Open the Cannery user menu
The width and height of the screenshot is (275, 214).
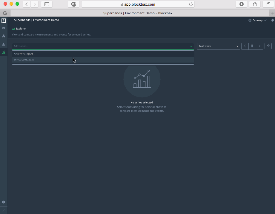257,20
